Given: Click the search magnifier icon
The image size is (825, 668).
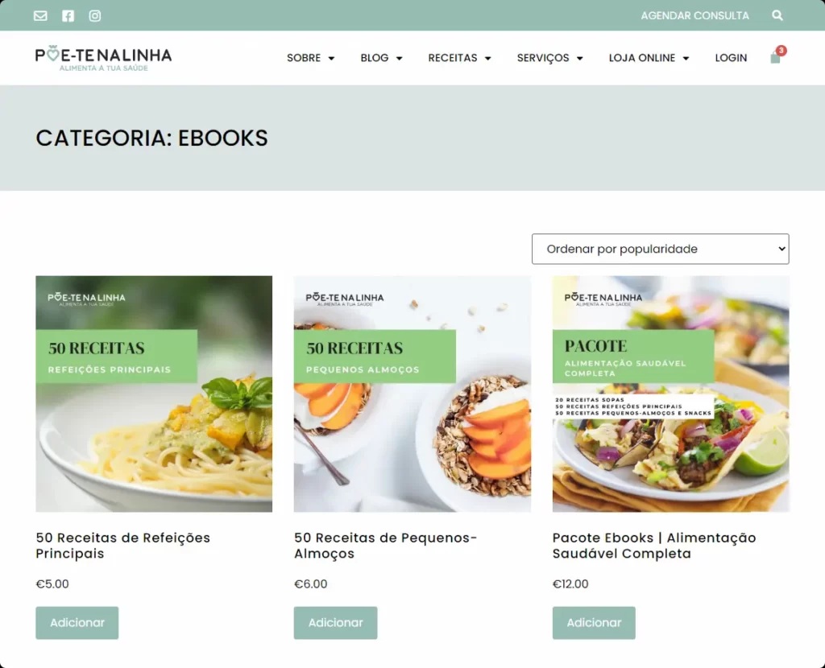Looking at the screenshot, I should coord(777,16).
